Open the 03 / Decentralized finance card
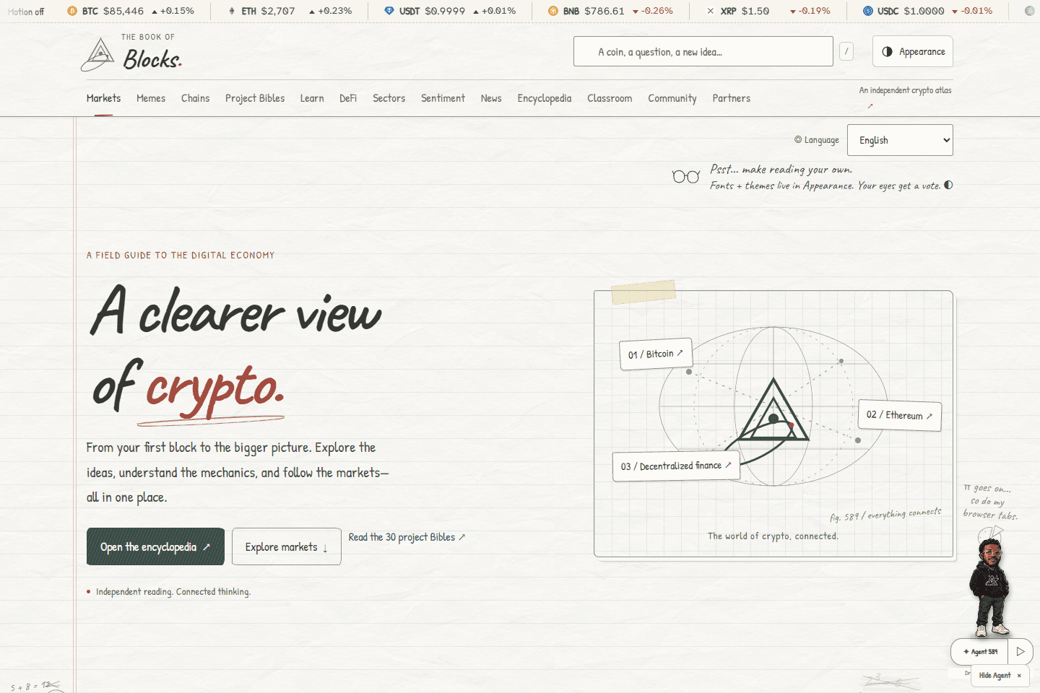The image size is (1040, 693). 676,466
